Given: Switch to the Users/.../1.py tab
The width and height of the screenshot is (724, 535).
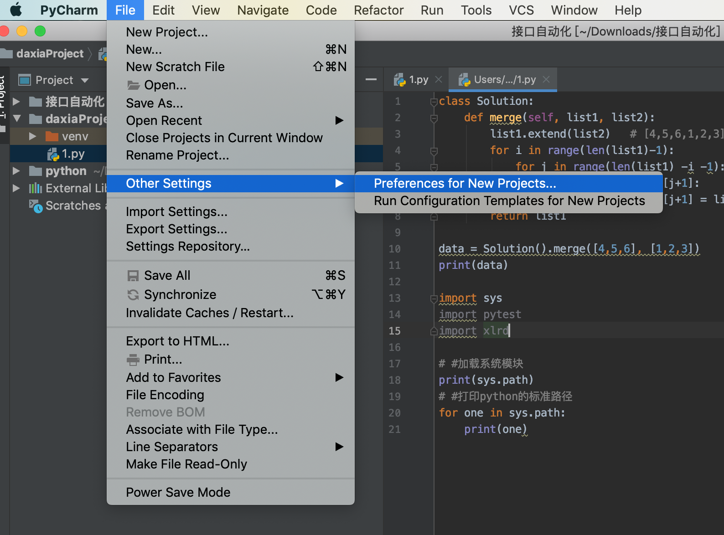Looking at the screenshot, I should click(503, 80).
